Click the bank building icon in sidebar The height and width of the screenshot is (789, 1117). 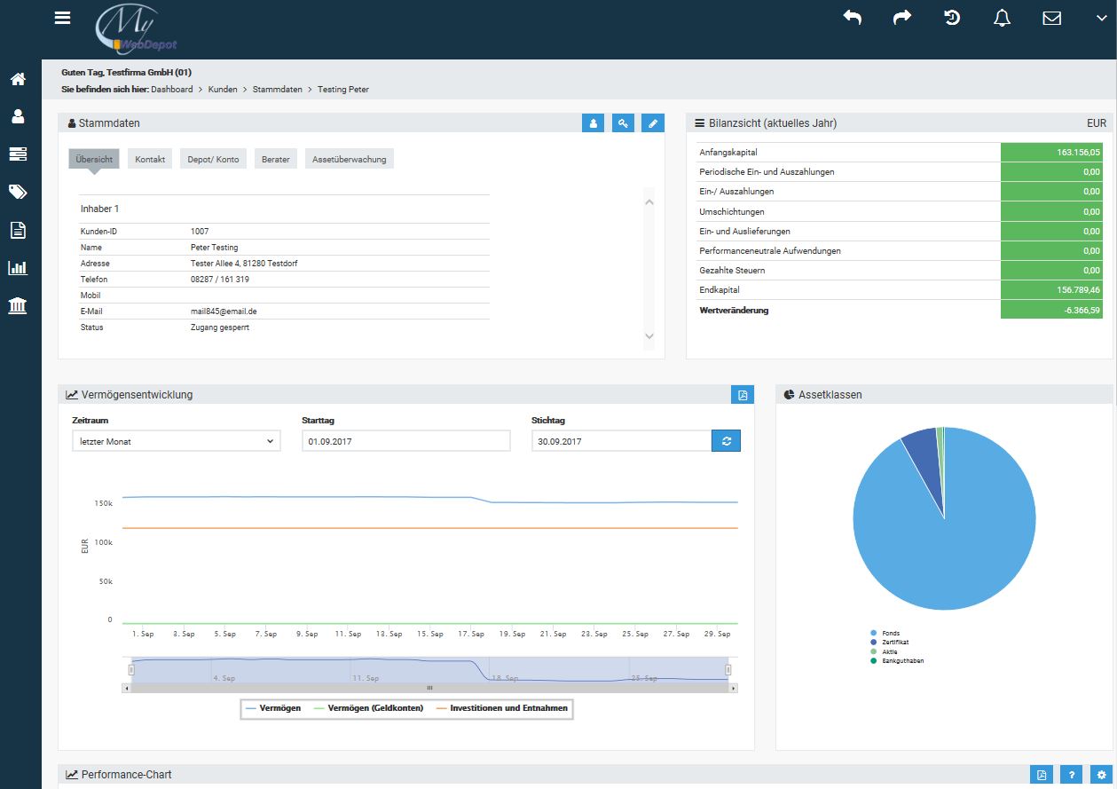click(x=18, y=306)
